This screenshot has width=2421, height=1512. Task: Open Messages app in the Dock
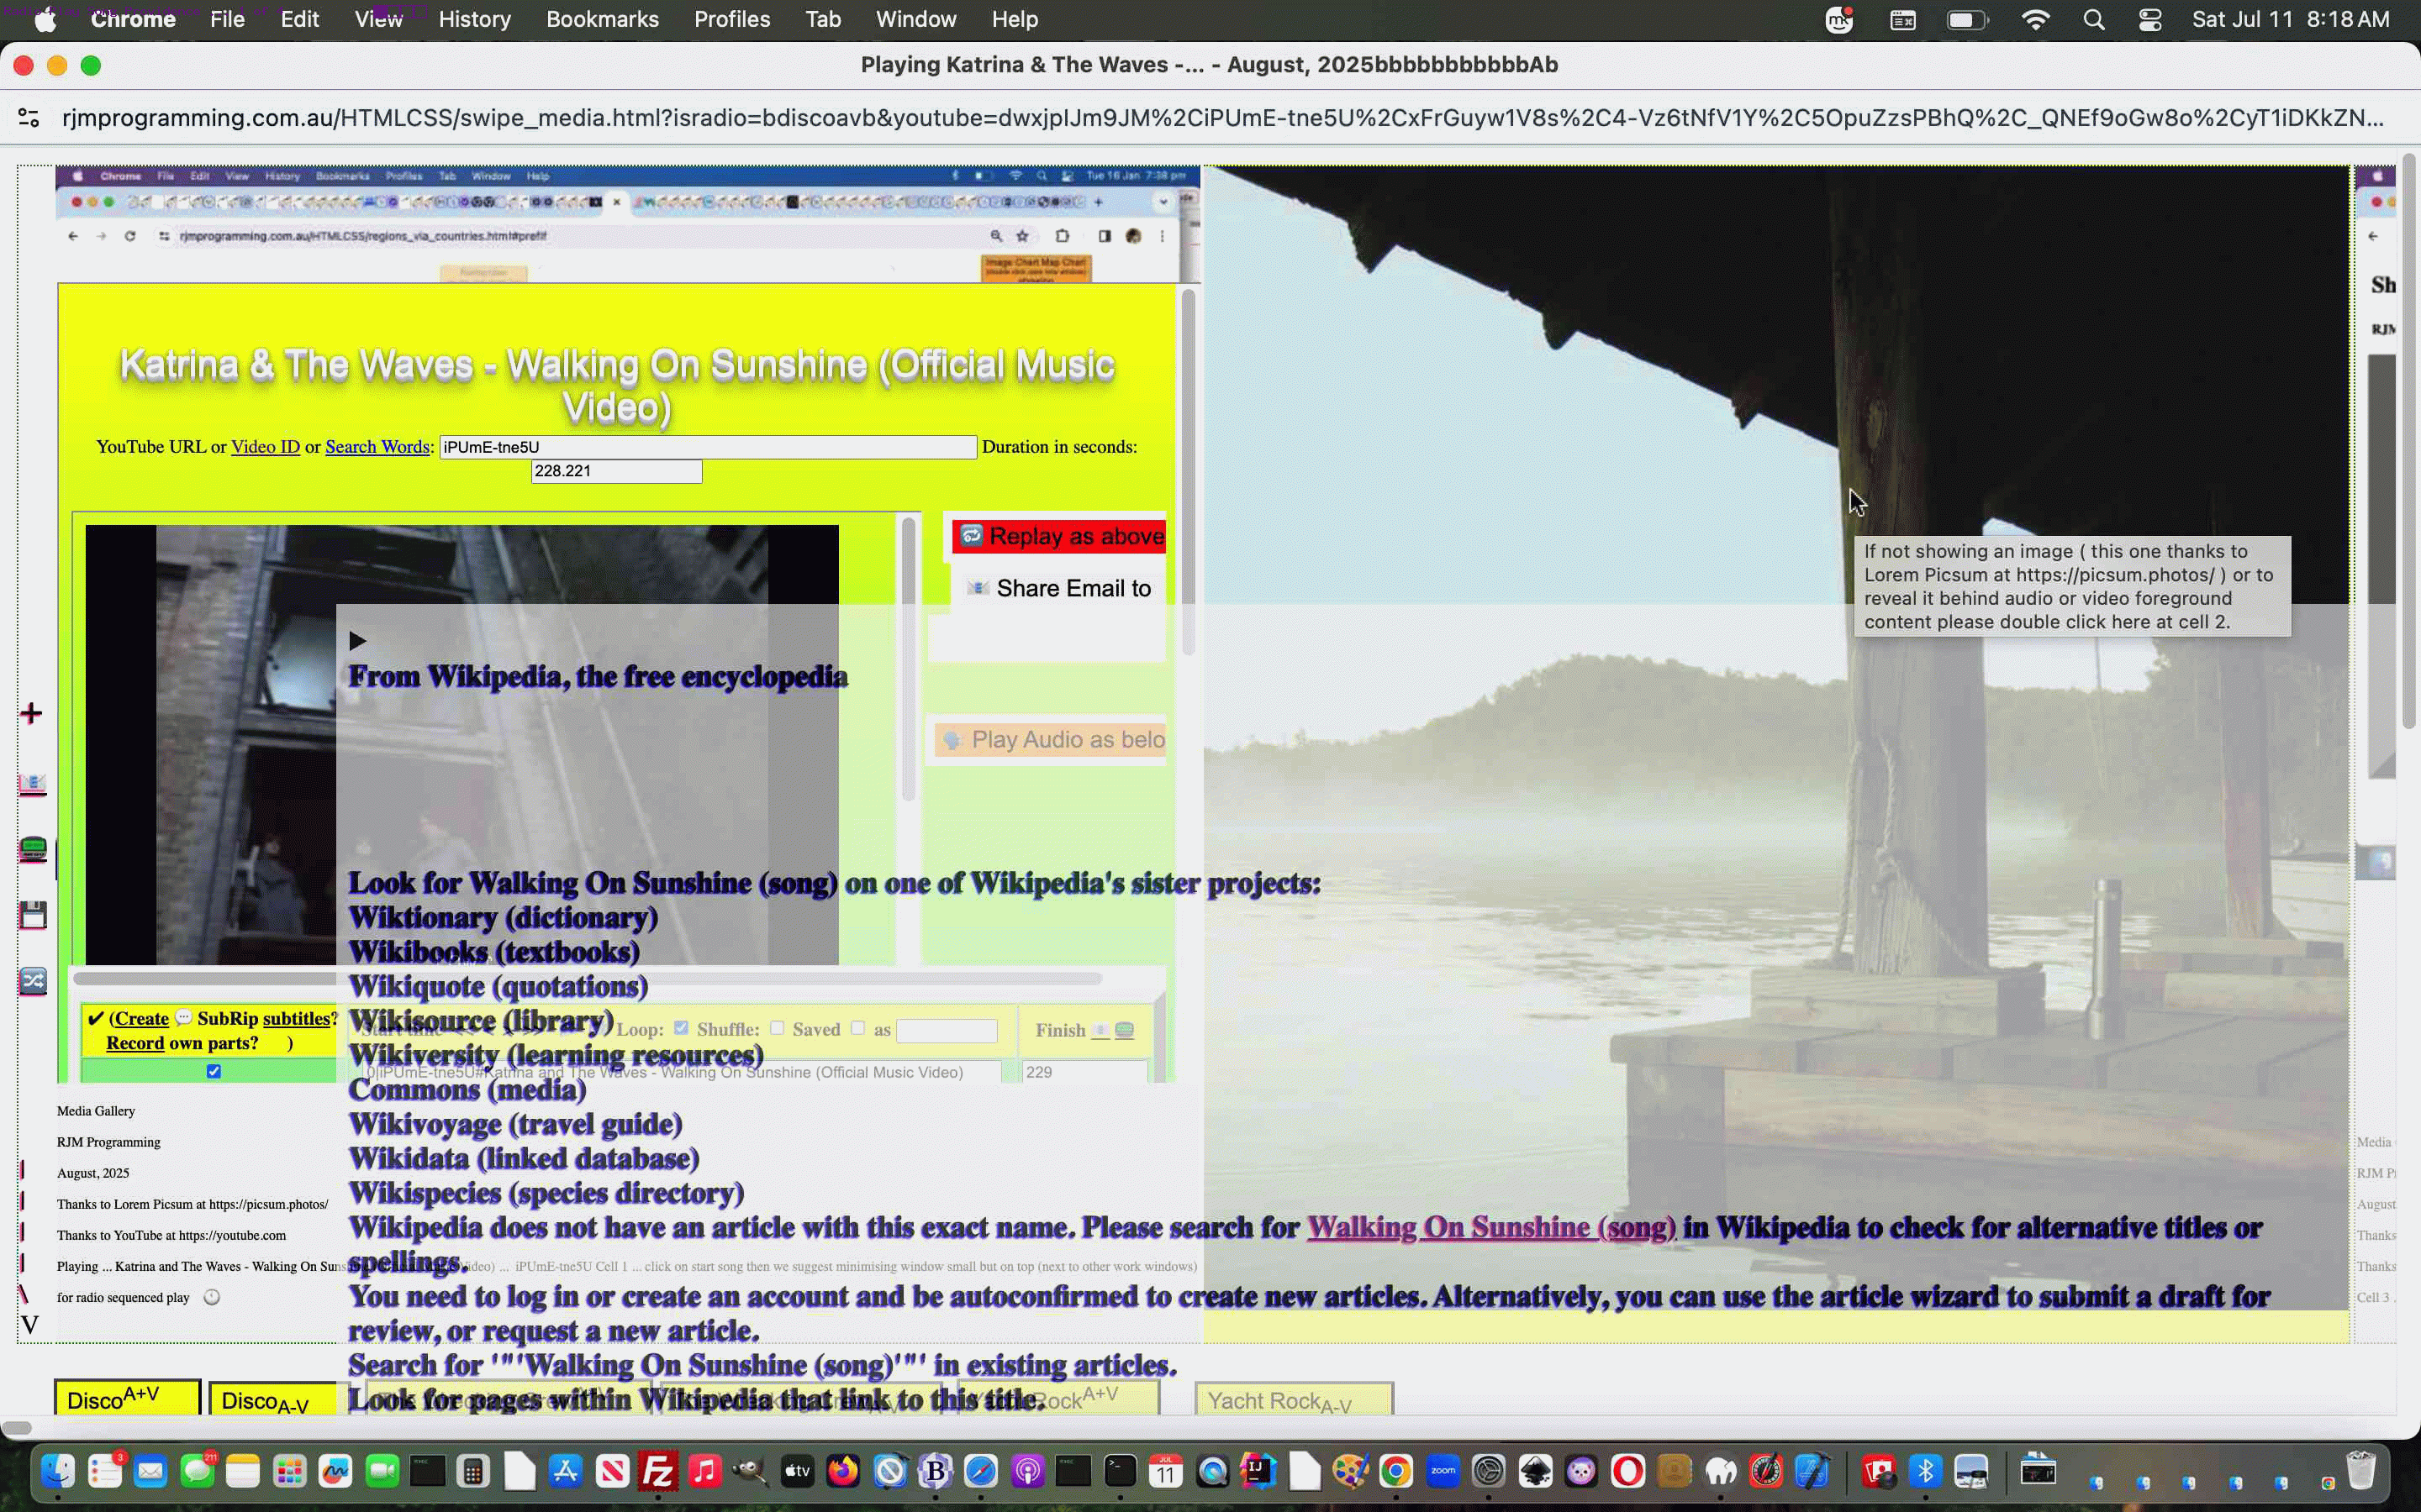[197, 1471]
